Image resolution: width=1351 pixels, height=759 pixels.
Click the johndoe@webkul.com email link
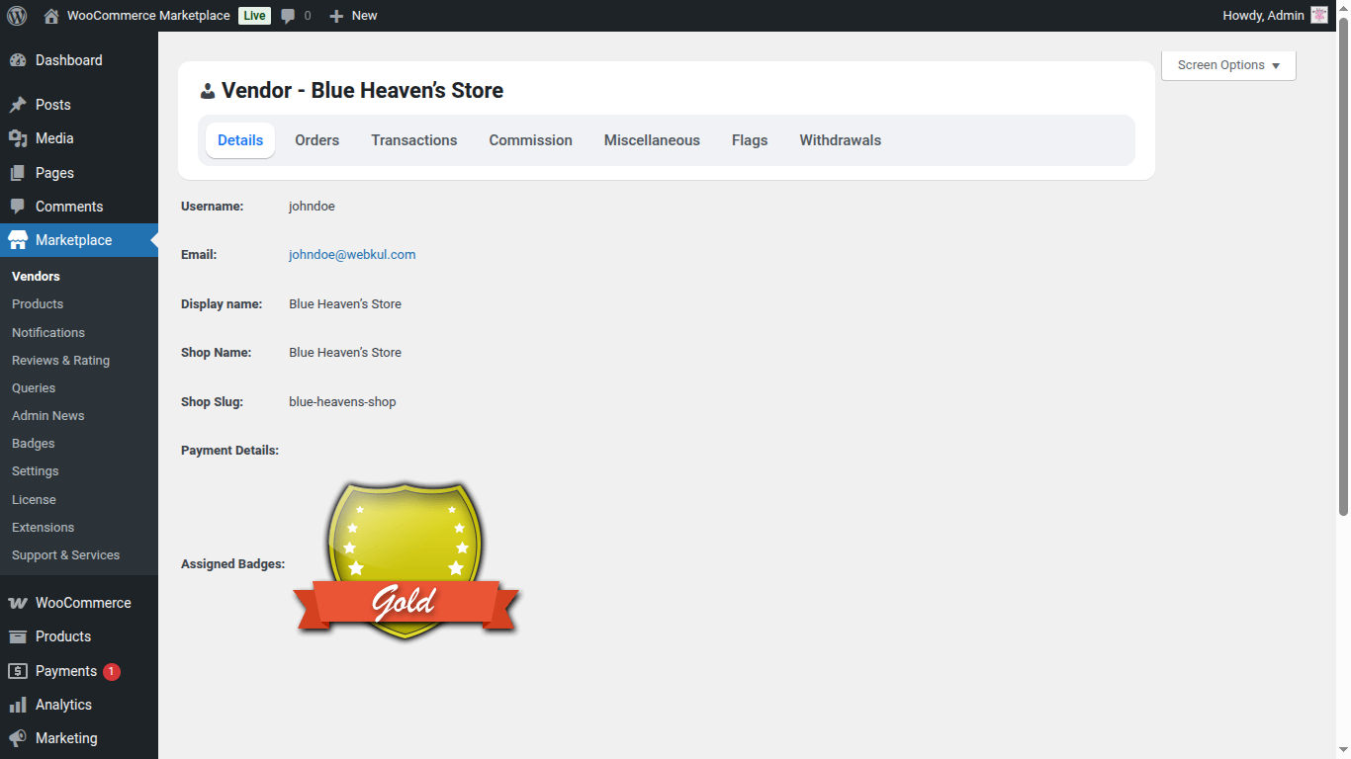click(352, 255)
